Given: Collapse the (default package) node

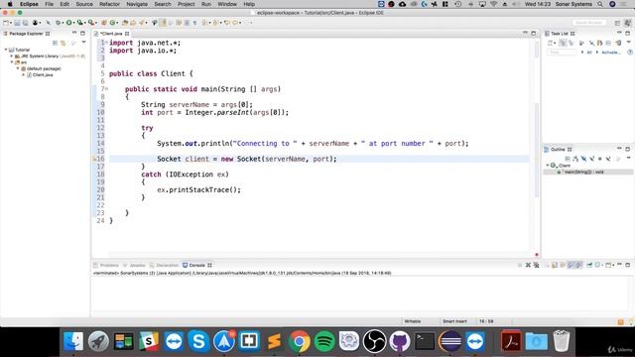Looking at the screenshot, I should coord(18,68).
